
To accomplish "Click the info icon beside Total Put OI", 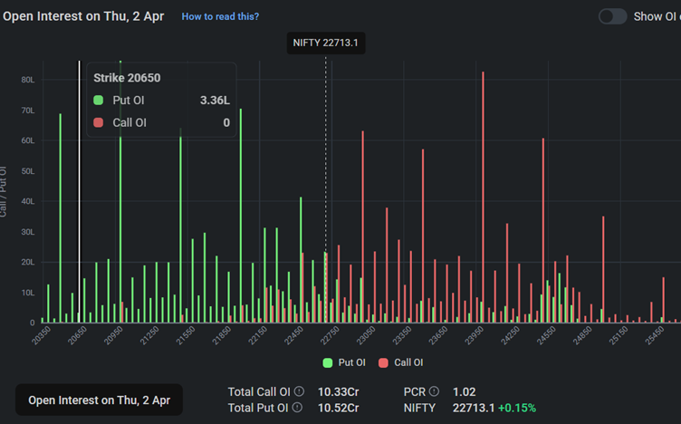I will coord(299,408).
